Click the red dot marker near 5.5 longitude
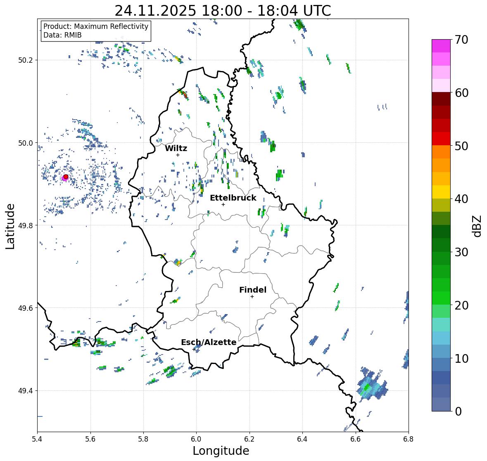This screenshot has height=461, width=487. pos(66,177)
